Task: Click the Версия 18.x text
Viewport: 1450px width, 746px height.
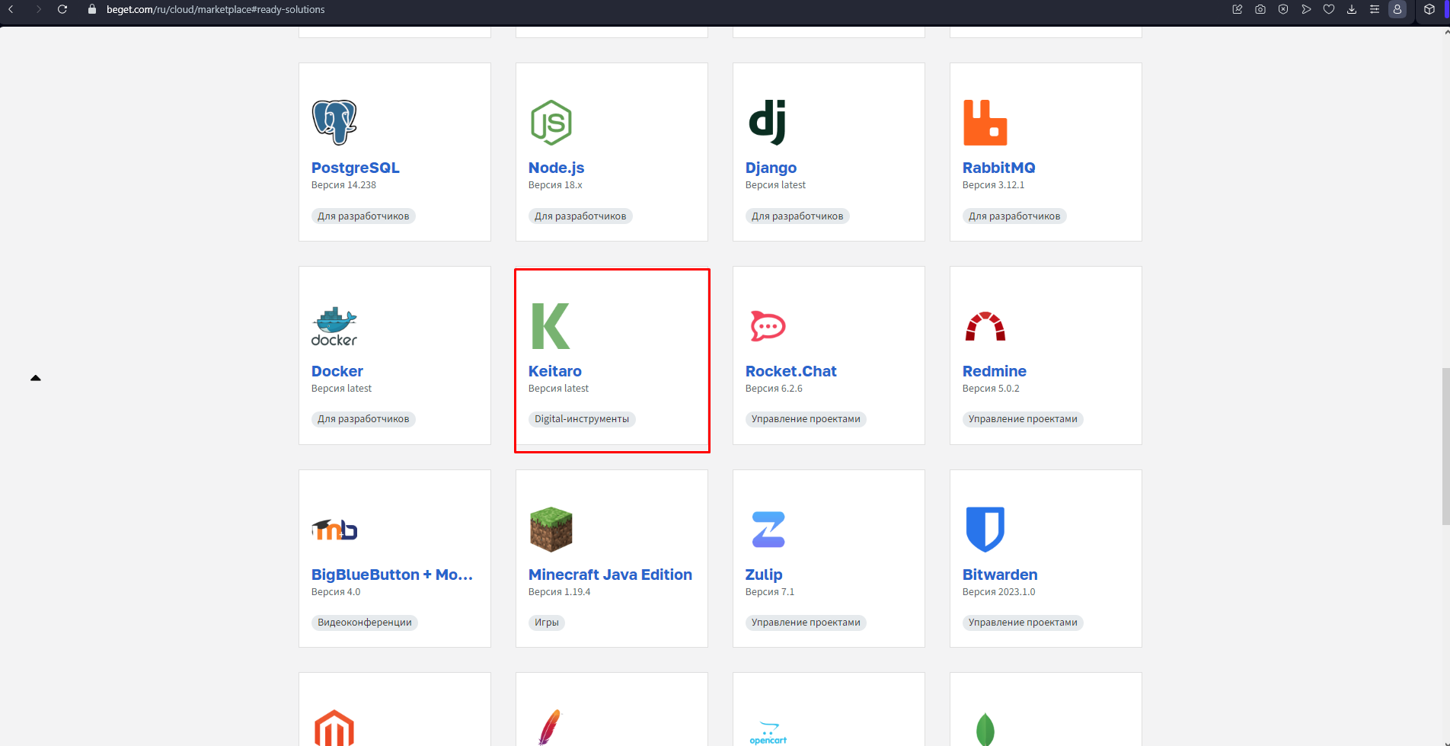Action: click(x=555, y=185)
